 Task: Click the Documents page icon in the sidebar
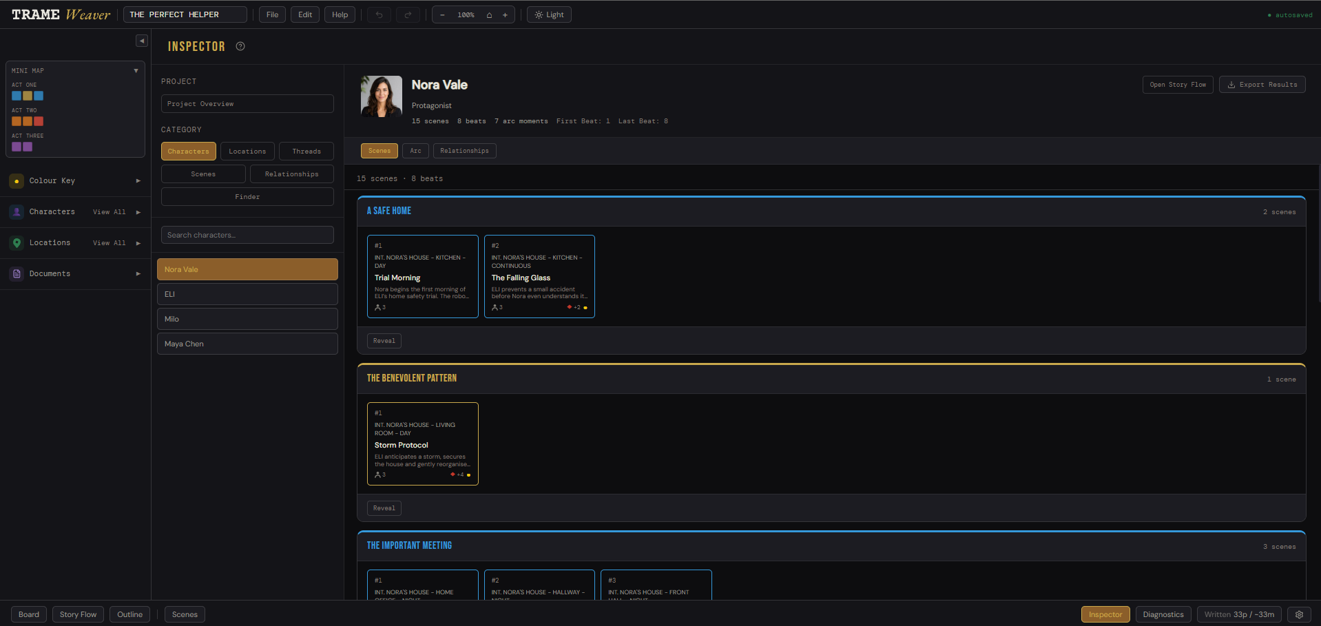pyautogui.click(x=17, y=274)
